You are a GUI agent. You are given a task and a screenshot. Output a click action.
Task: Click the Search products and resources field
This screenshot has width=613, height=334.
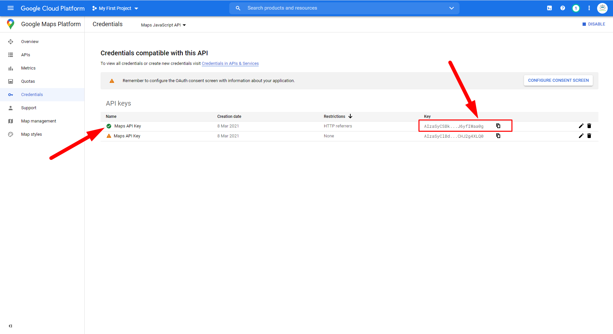coord(344,8)
